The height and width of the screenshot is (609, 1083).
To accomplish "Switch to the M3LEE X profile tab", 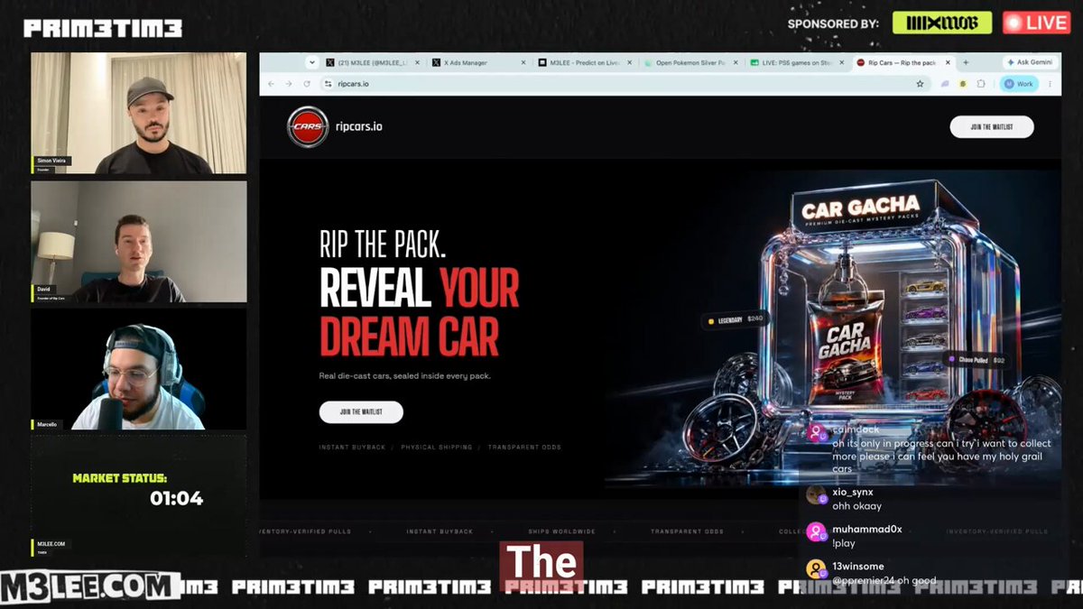I will [372, 63].
